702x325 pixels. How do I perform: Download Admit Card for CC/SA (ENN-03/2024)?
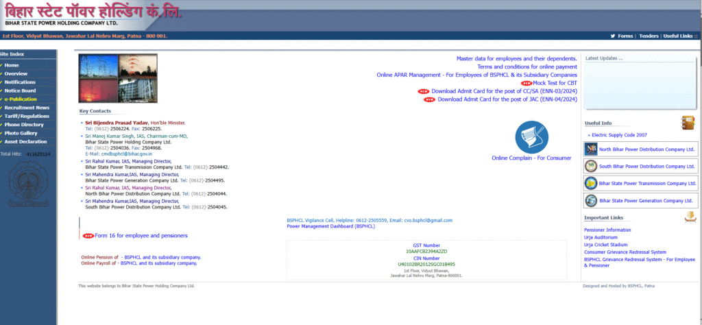504,91
